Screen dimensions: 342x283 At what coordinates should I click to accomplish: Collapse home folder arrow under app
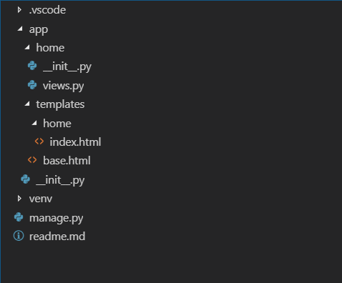pyautogui.click(x=27, y=48)
